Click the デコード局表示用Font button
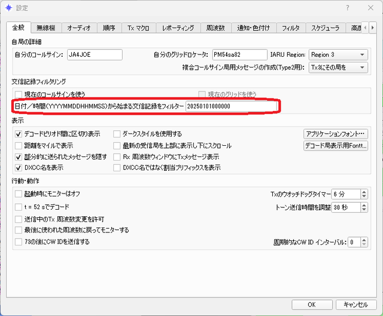Viewport: 383px width, 316px height. 336,146
